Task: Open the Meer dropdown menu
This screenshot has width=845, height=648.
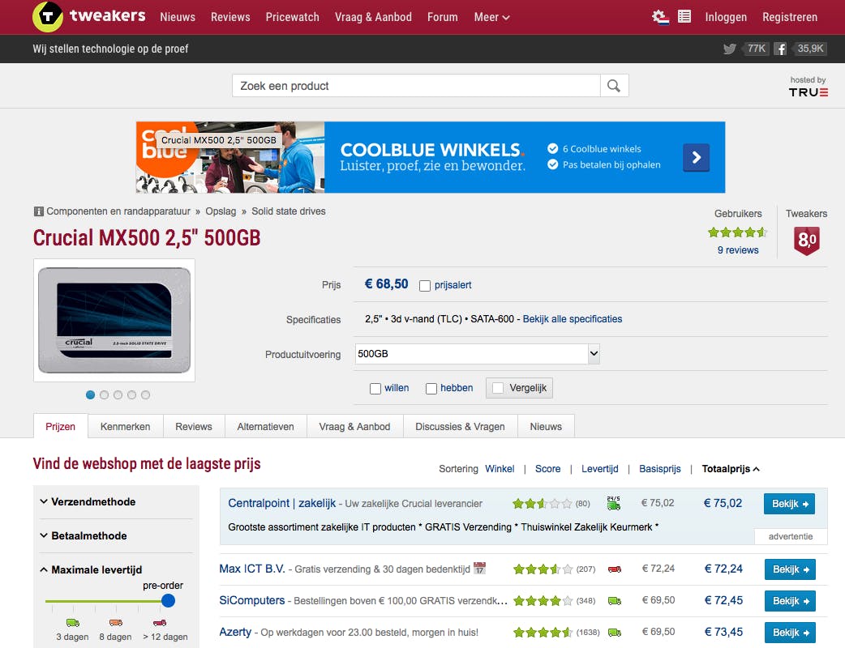Action: click(491, 17)
